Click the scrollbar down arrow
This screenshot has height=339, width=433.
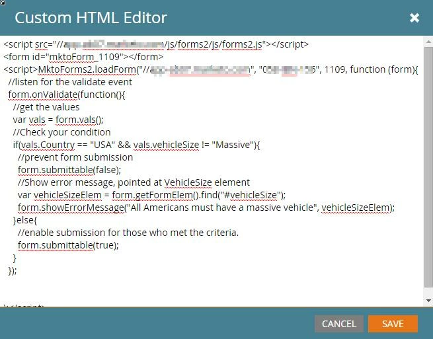pos(428,301)
